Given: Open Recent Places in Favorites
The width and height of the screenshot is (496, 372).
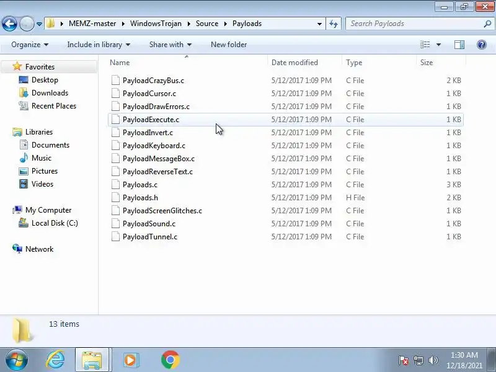Looking at the screenshot, I should coord(54,105).
